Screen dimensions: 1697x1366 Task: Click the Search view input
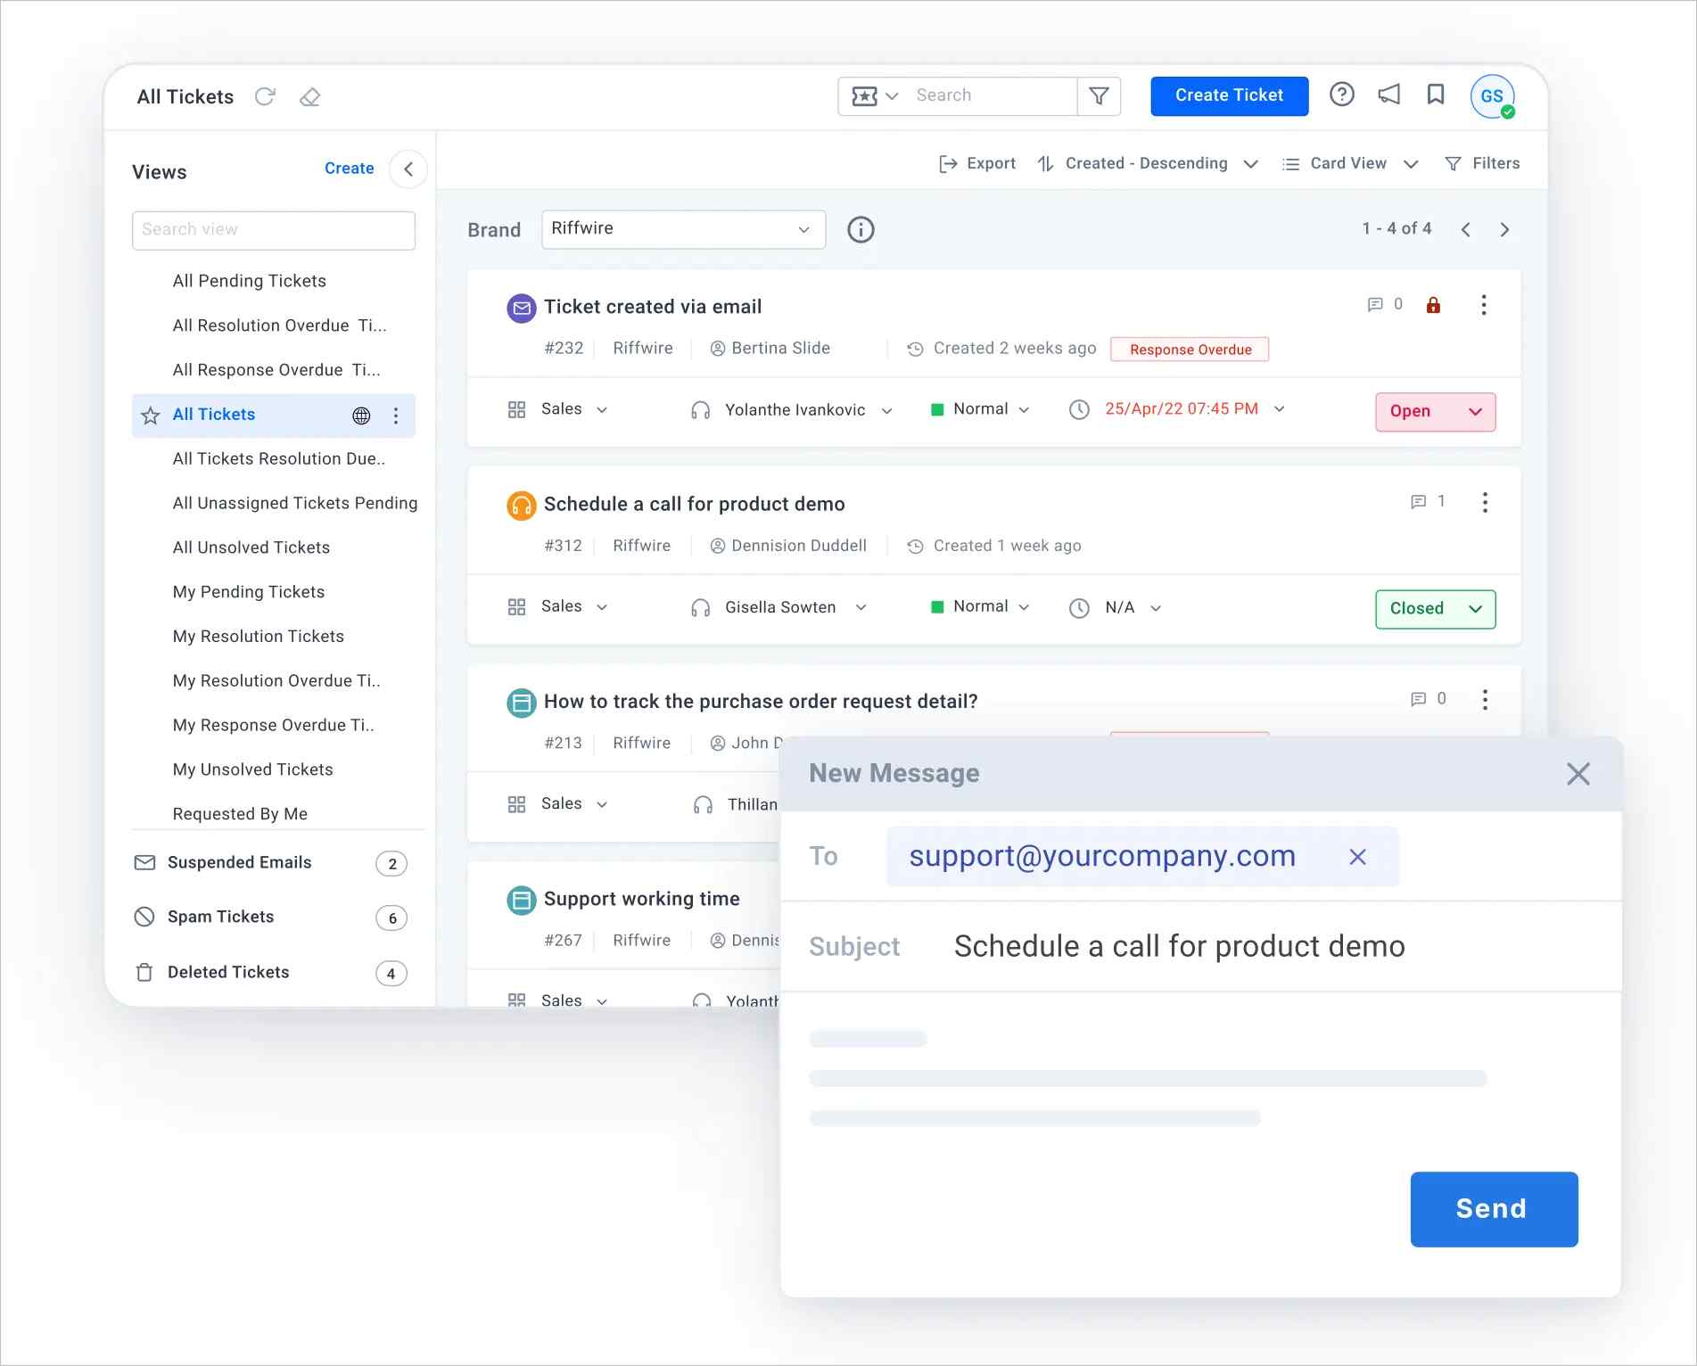pos(274,230)
